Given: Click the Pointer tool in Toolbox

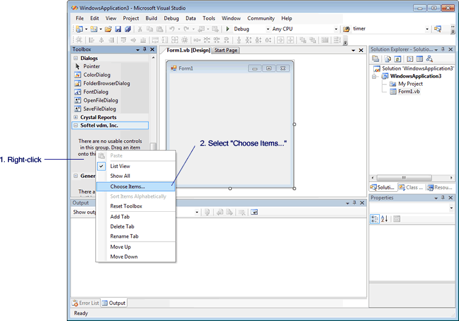Looking at the screenshot, I should pos(91,66).
